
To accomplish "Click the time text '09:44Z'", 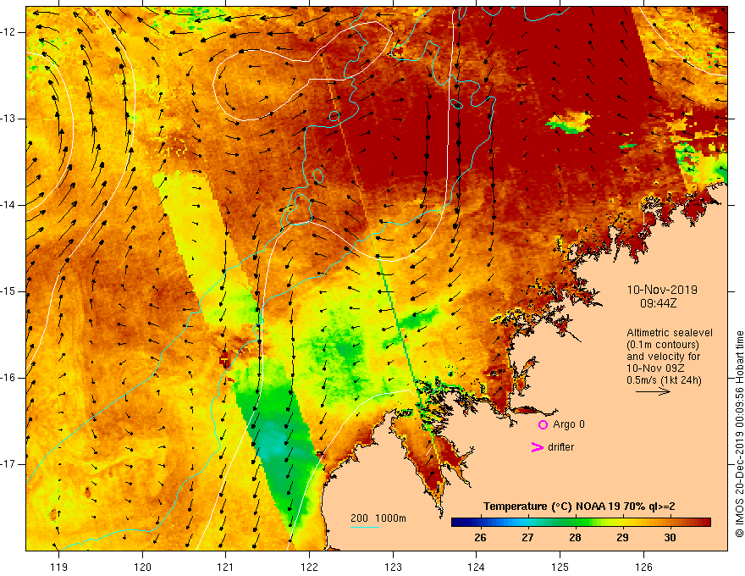I will [658, 303].
